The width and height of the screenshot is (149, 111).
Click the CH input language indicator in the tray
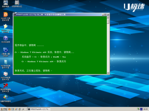tap(141, 109)
